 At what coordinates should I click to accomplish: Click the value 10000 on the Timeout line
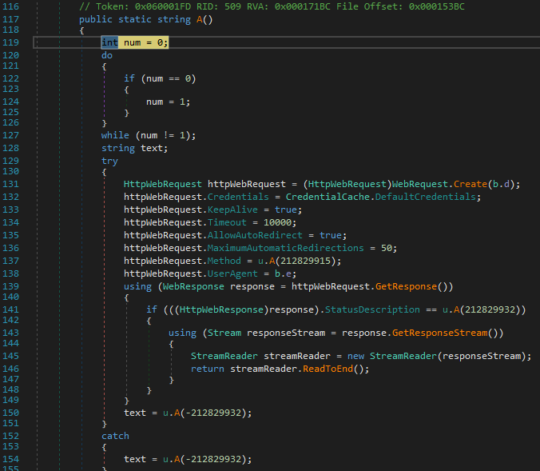click(x=279, y=222)
